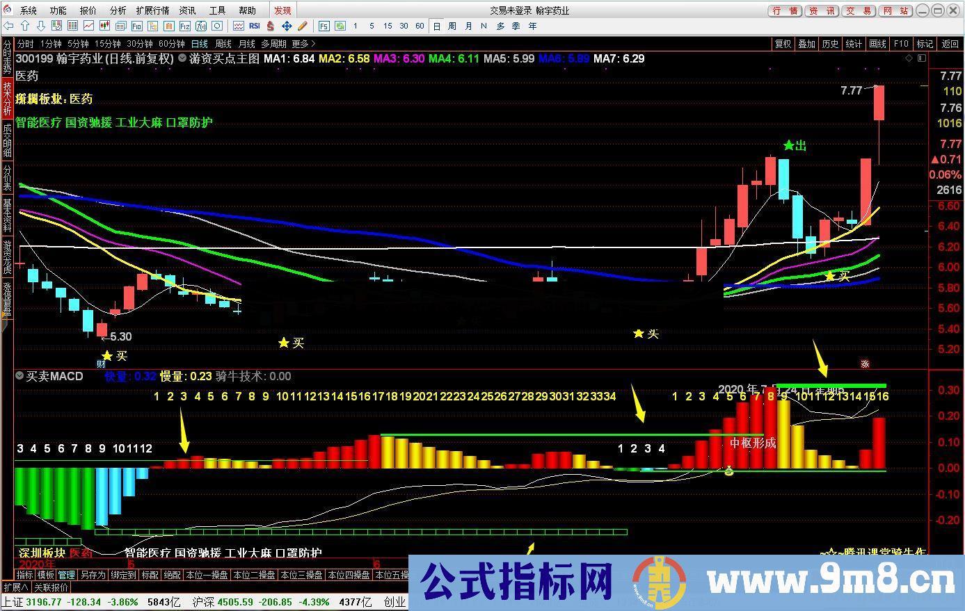Click the back navigation arrow icon
This screenshot has height=611, width=965.
(10, 26)
